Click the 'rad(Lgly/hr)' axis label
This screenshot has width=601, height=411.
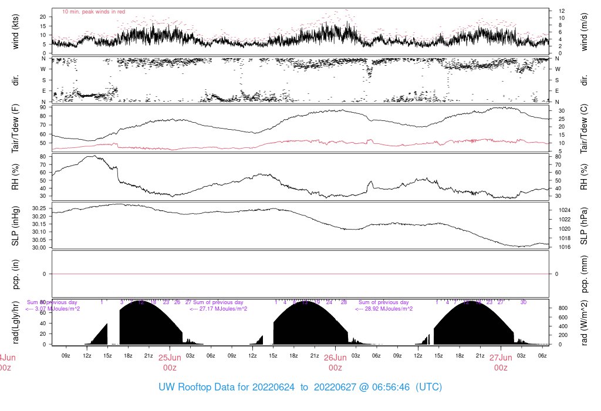click(x=15, y=322)
